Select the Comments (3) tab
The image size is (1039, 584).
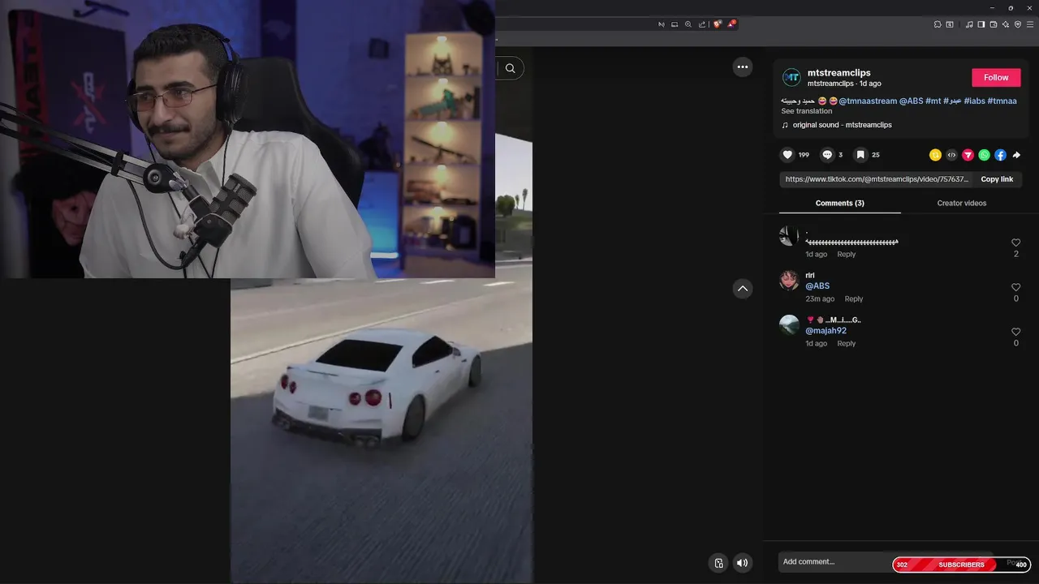point(840,204)
